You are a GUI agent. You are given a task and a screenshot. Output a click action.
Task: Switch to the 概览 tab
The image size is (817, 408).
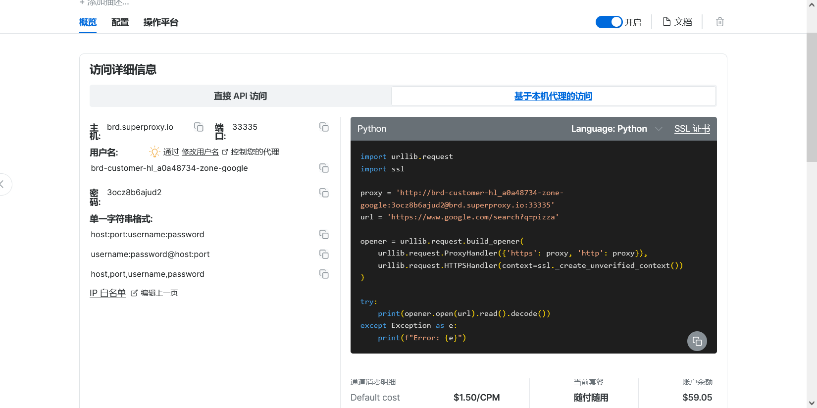coord(88,22)
